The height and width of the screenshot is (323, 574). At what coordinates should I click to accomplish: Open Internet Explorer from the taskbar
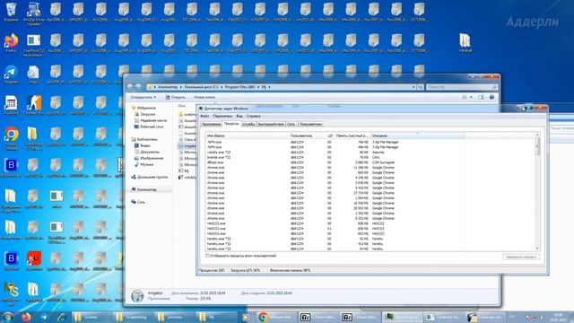pyautogui.click(x=62, y=317)
